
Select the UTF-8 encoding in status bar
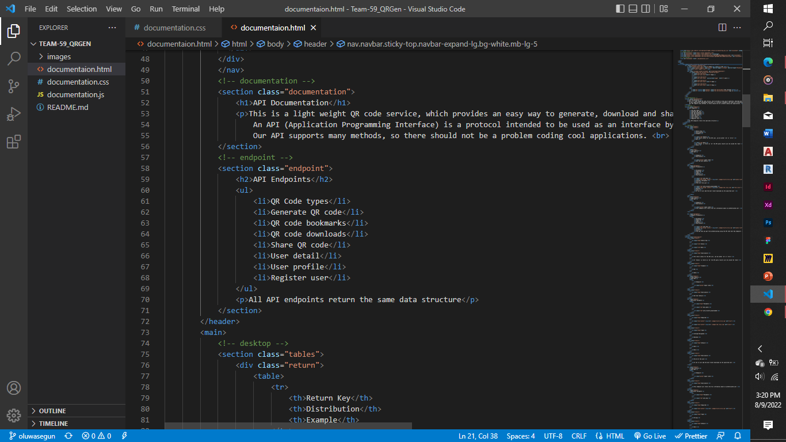coord(552,436)
